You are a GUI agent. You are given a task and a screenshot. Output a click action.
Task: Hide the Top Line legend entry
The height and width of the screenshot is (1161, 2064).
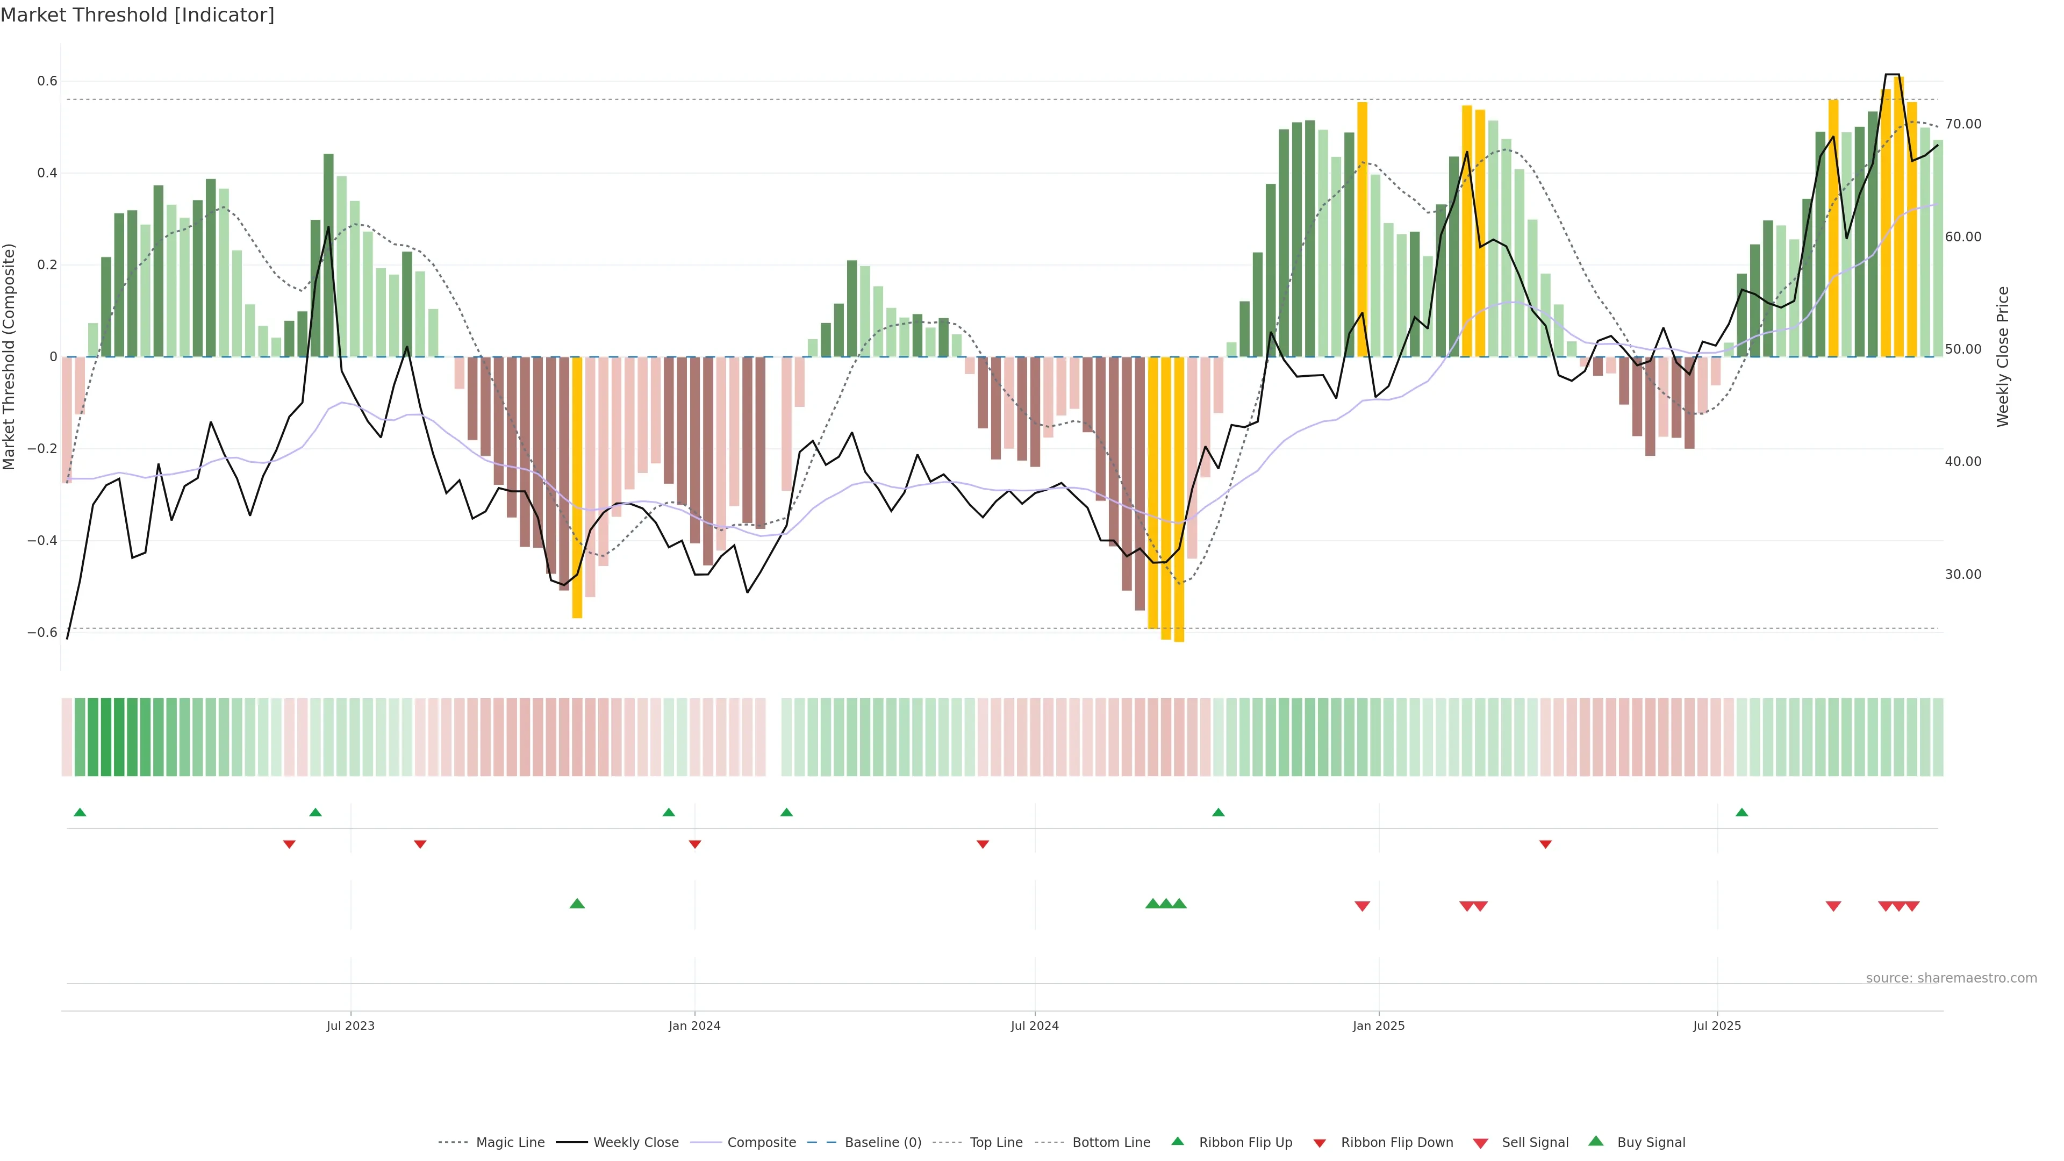996,1143
